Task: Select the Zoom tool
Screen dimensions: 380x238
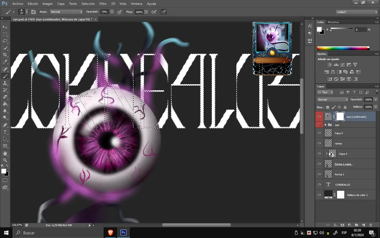Action: (x=5, y=160)
